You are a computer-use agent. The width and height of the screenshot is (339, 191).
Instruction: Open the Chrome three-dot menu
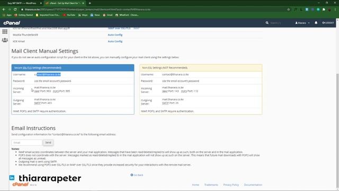pyautogui.click(x=335, y=10)
